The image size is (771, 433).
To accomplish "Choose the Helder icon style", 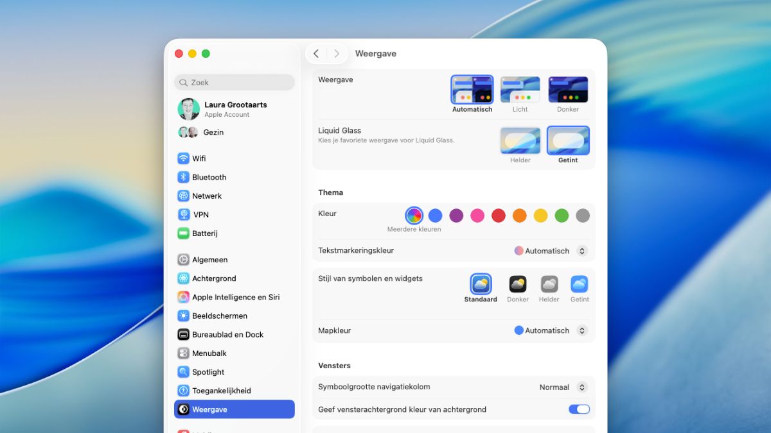I will click(x=549, y=284).
